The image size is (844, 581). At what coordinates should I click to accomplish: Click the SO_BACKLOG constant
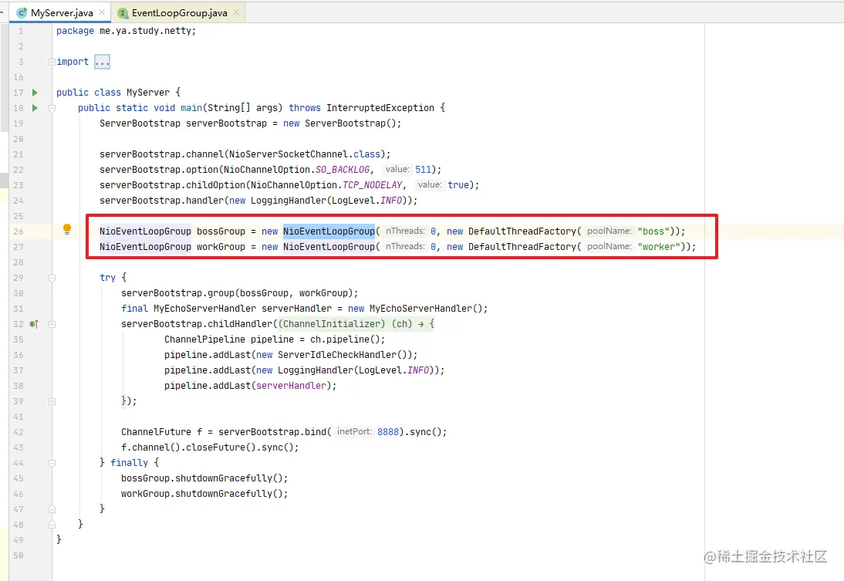343,170
